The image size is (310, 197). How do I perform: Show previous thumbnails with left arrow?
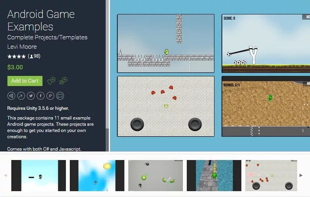(5, 175)
